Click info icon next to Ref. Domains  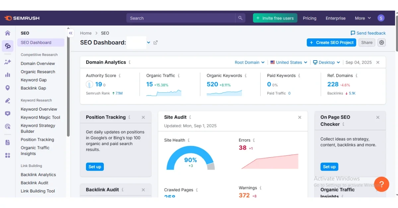click(x=357, y=76)
